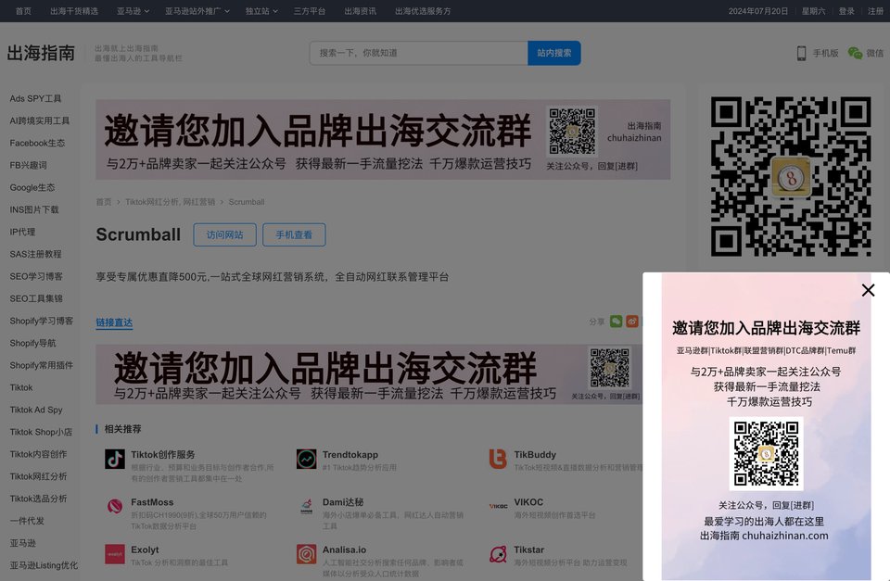Select Facebook生态 in the sidebar

pos(37,143)
